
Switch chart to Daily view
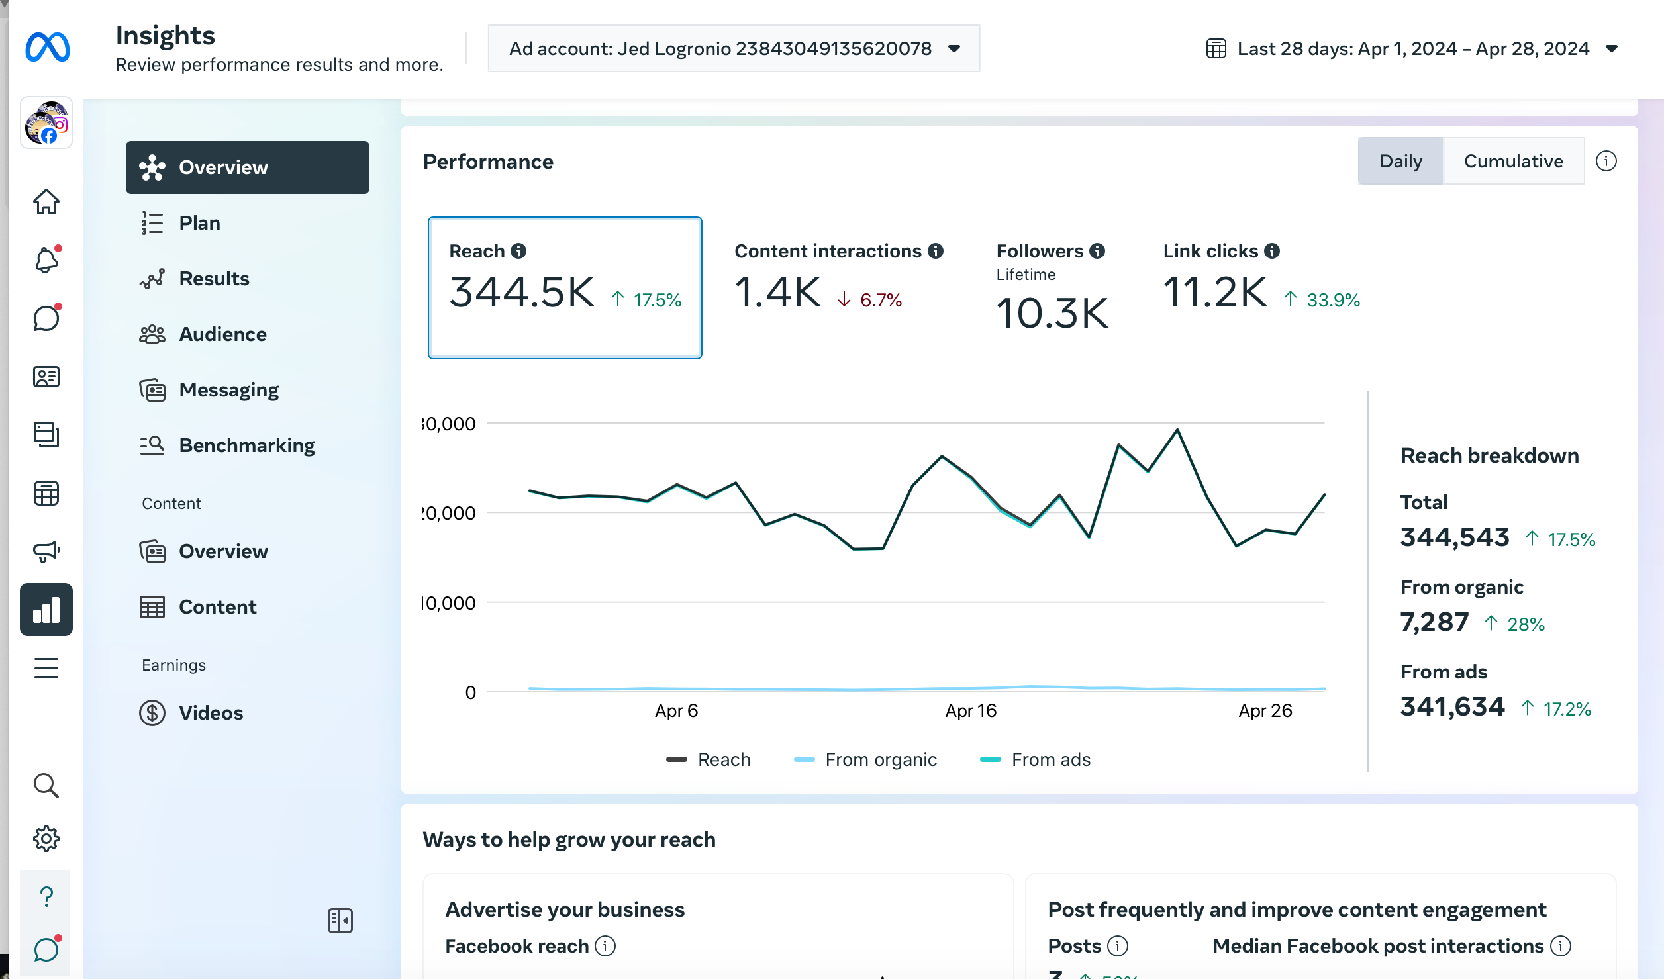[x=1400, y=161]
